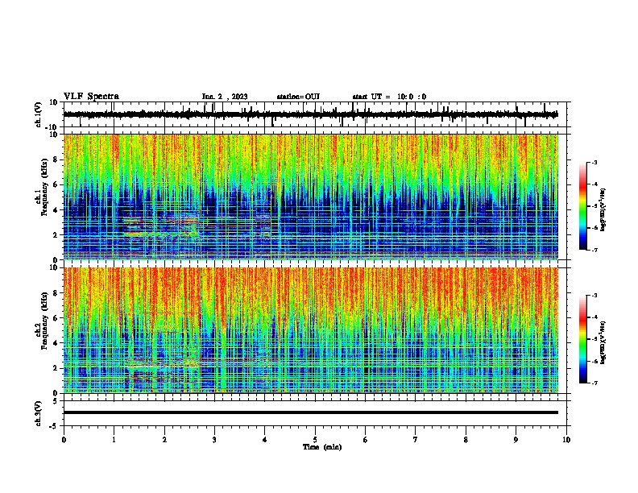This screenshot has height=493, width=638.
Task: Click the ch.3 axis tick label 5
Action: pos(56,401)
